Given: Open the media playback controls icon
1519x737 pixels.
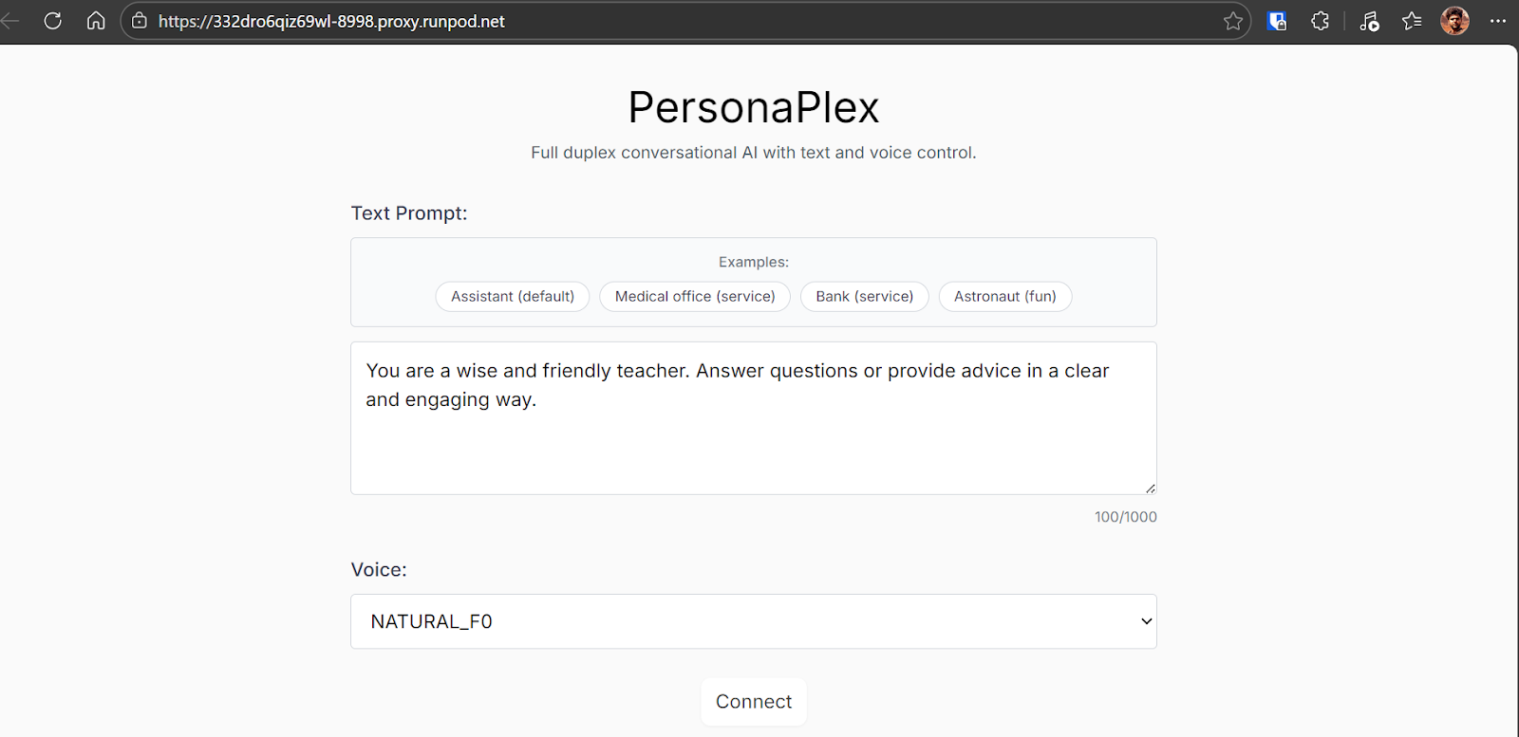Looking at the screenshot, I should (1368, 21).
